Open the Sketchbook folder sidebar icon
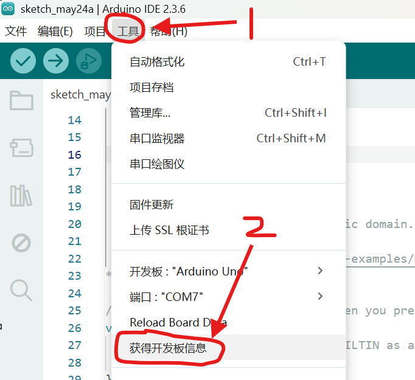This screenshot has height=380, width=415. point(21,100)
